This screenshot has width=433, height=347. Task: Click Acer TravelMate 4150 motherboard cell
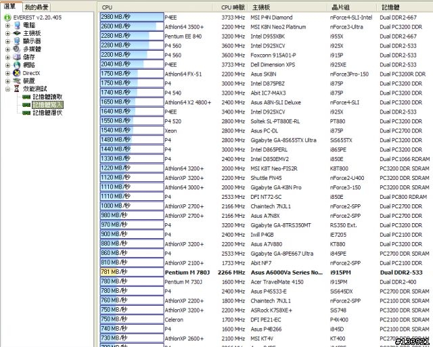[277, 282]
